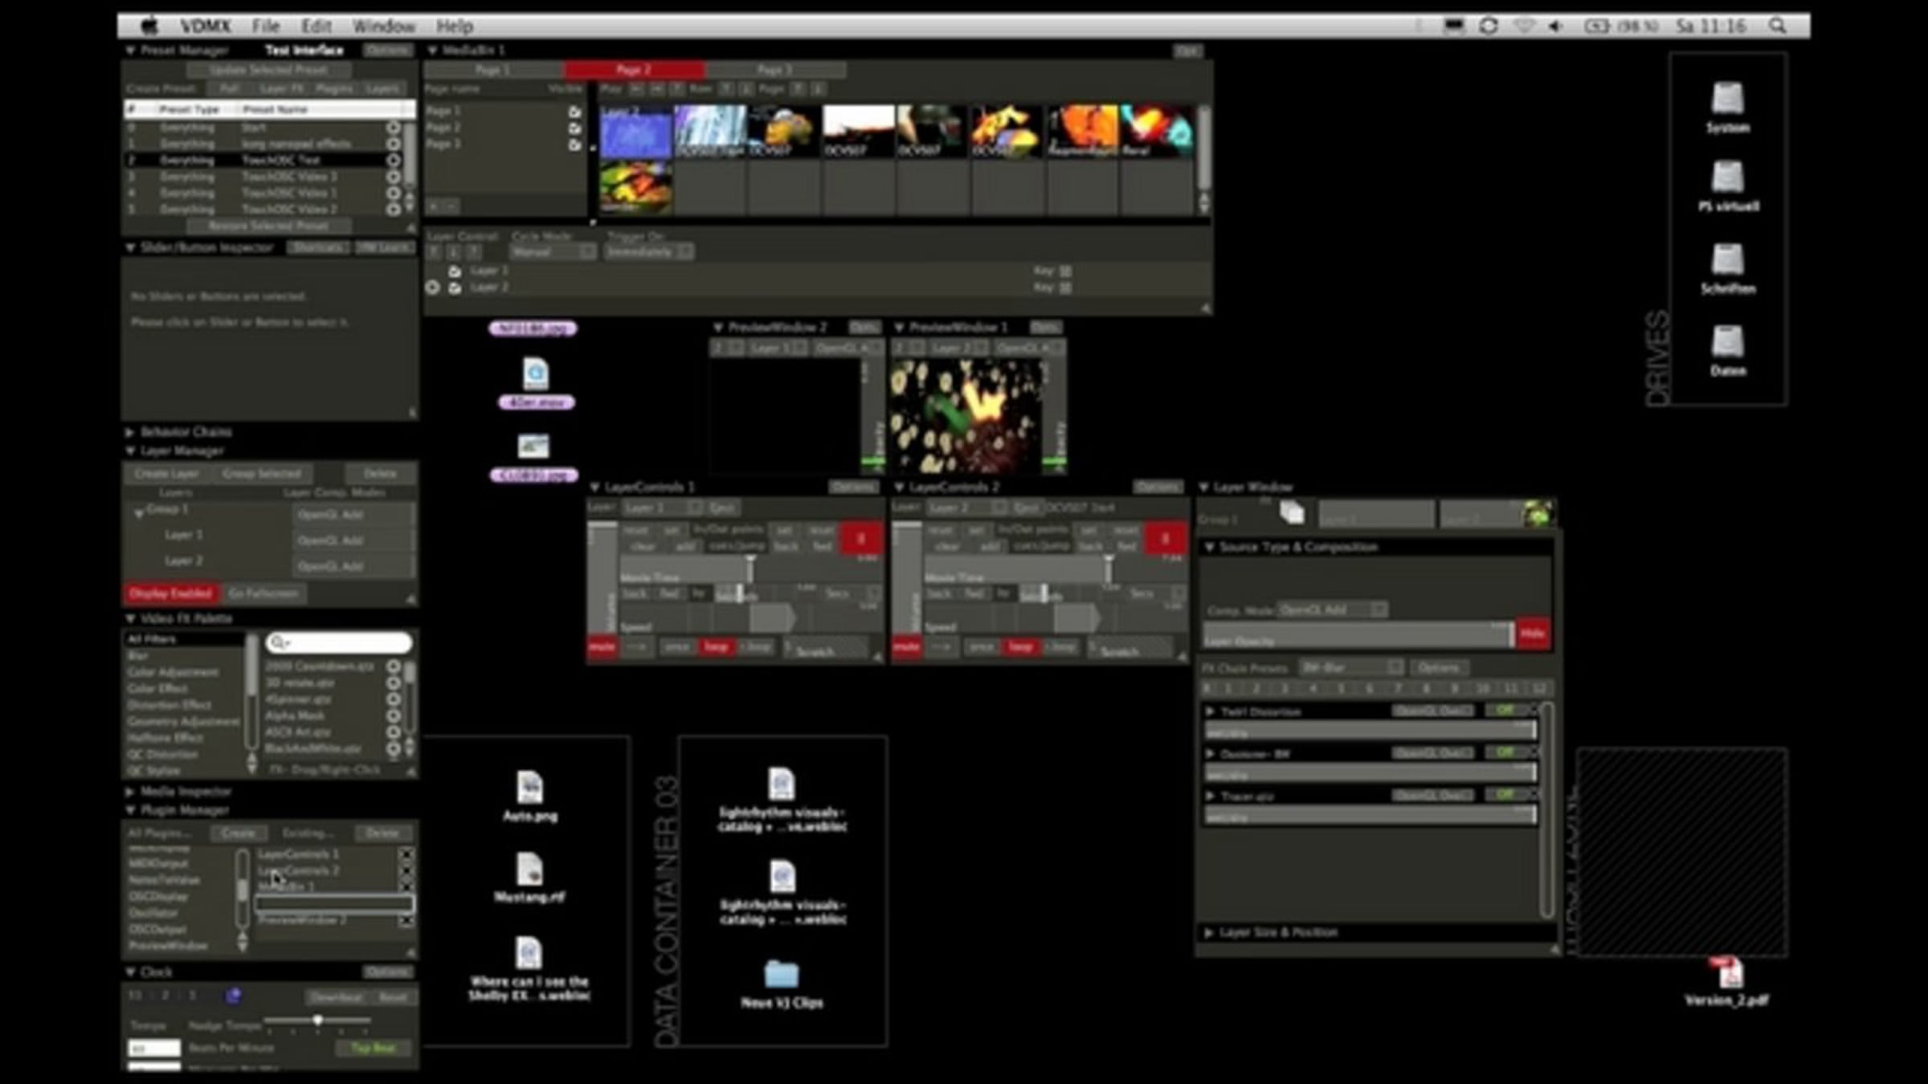This screenshot has height=1084, width=1928.
Task: Click trigger icon of TouchOSC Test preset
Action: pos(393,160)
